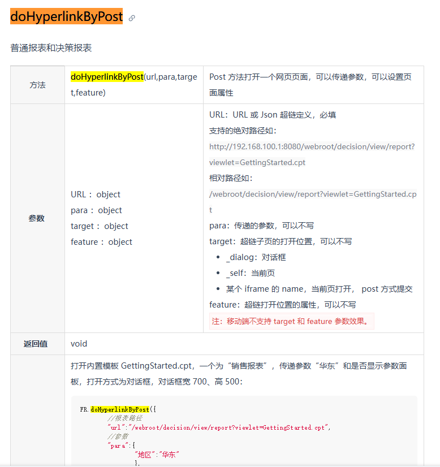
Task: Click the "返回值" row header cell
Action: click(36, 344)
